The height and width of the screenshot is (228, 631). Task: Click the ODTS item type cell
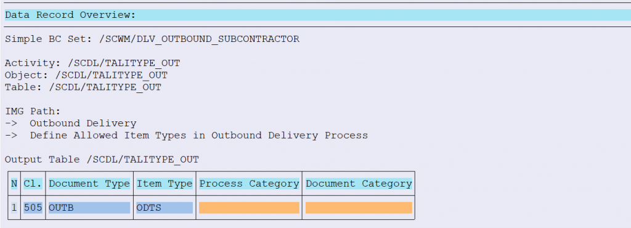pos(165,208)
